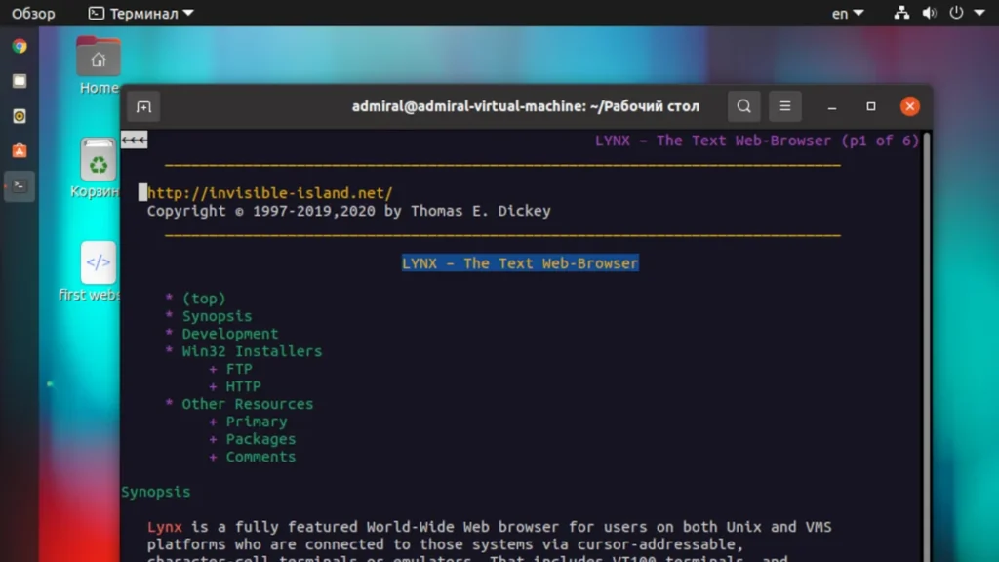This screenshot has width=999, height=562.
Task: Jump to the Win32 Installers link
Action: click(252, 351)
